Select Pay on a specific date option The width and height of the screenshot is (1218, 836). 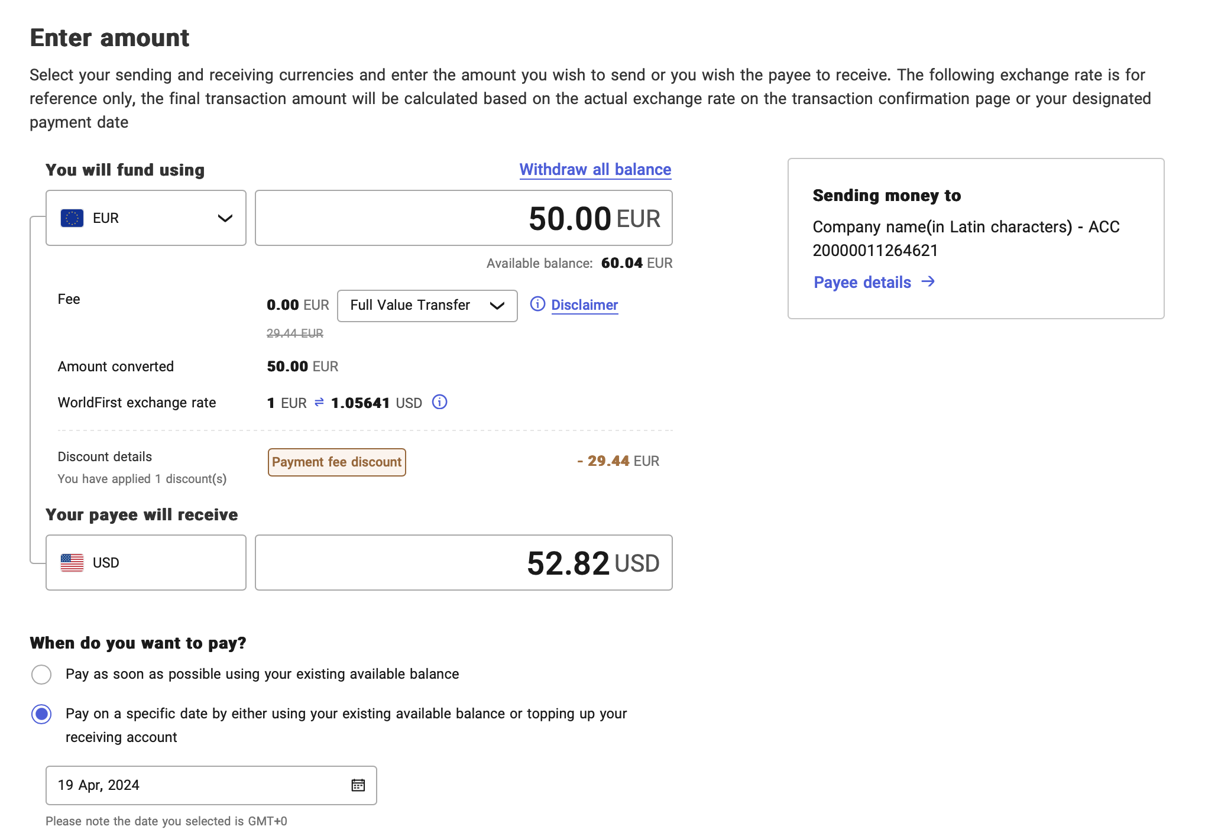click(x=41, y=714)
